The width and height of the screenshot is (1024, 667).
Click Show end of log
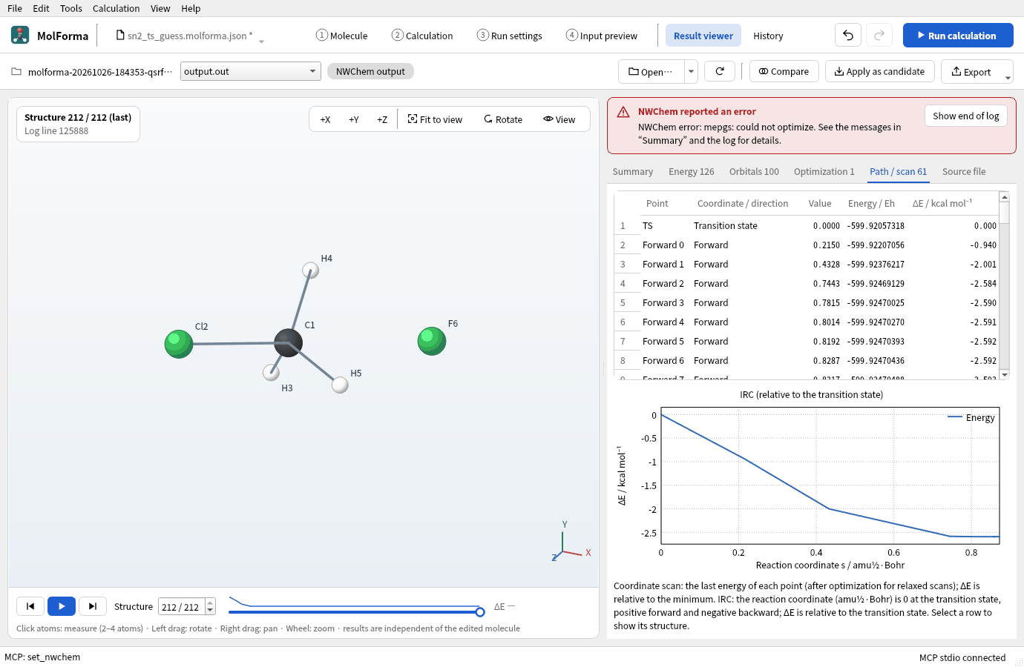pyautogui.click(x=965, y=116)
